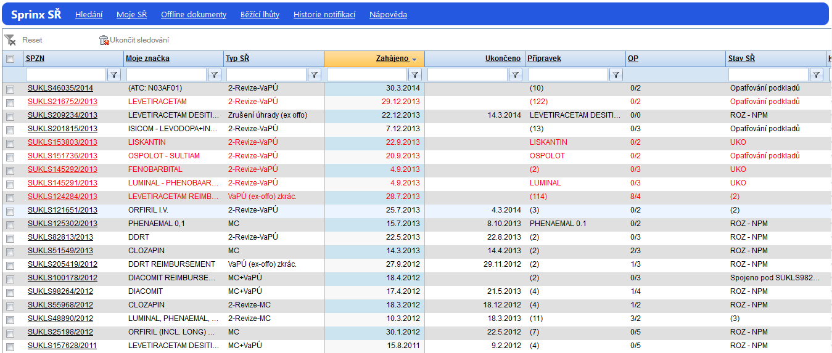Check the row SUKLS209234/2013

pos(10,116)
